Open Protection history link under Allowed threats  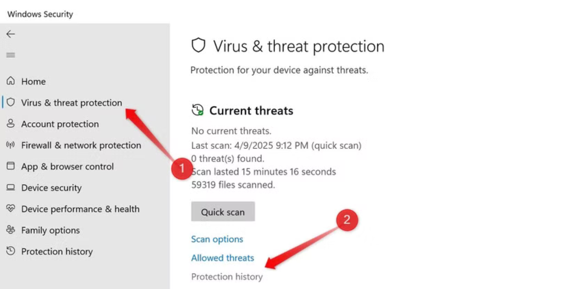pyautogui.click(x=227, y=277)
